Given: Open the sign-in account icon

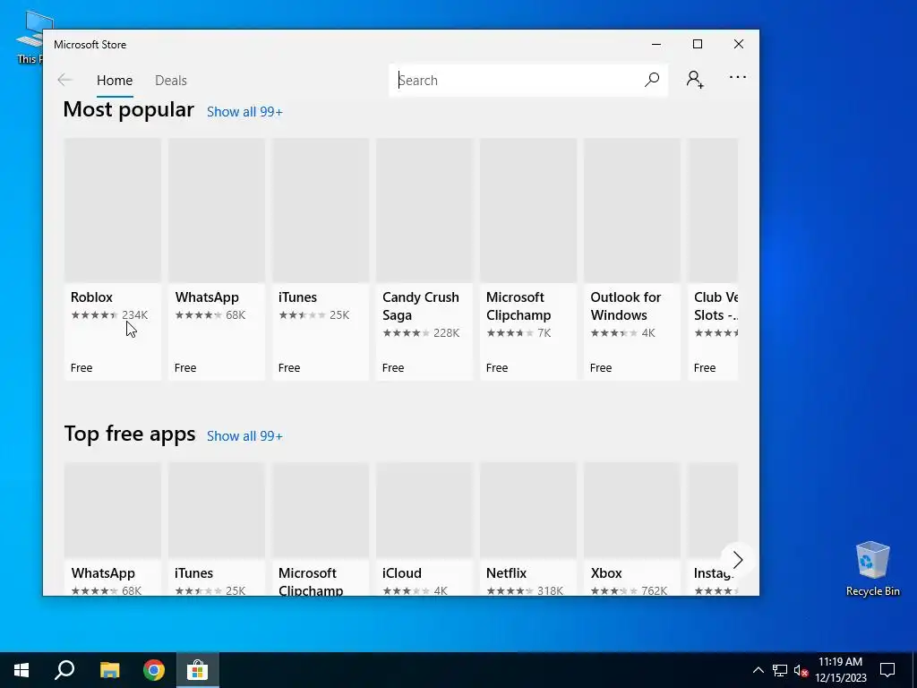Looking at the screenshot, I should pyautogui.click(x=695, y=80).
